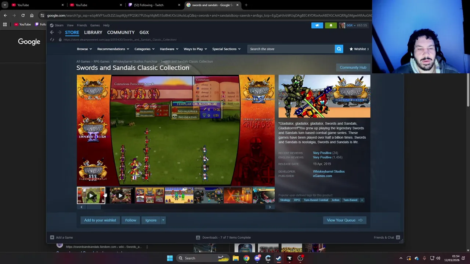
Task: Click the Strategy tag
Action: tap(285, 200)
